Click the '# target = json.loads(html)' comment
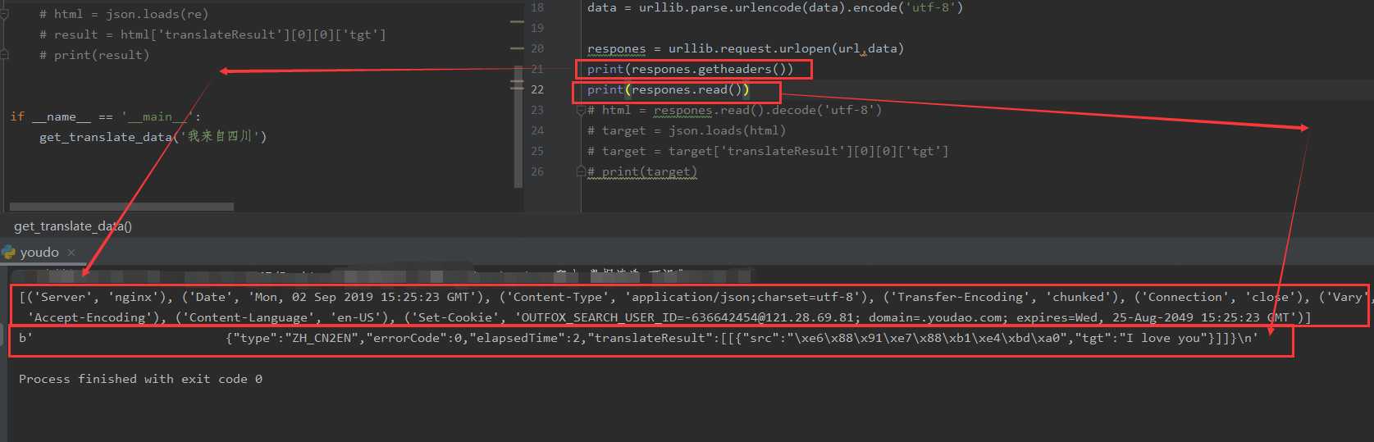Viewport: 1374px width, 442px height. [687, 131]
